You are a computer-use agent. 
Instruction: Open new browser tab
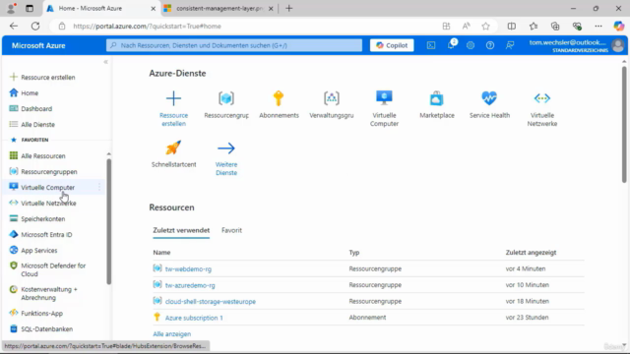point(288,8)
